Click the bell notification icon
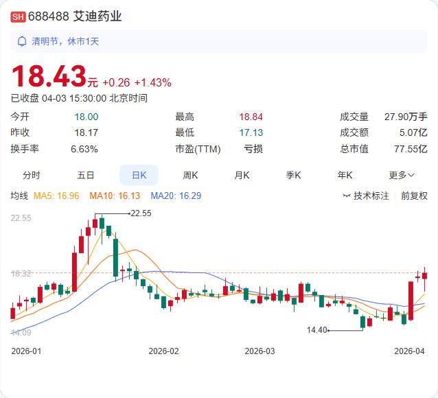Viewport: 438px width, 398px height. (x=22, y=42)
